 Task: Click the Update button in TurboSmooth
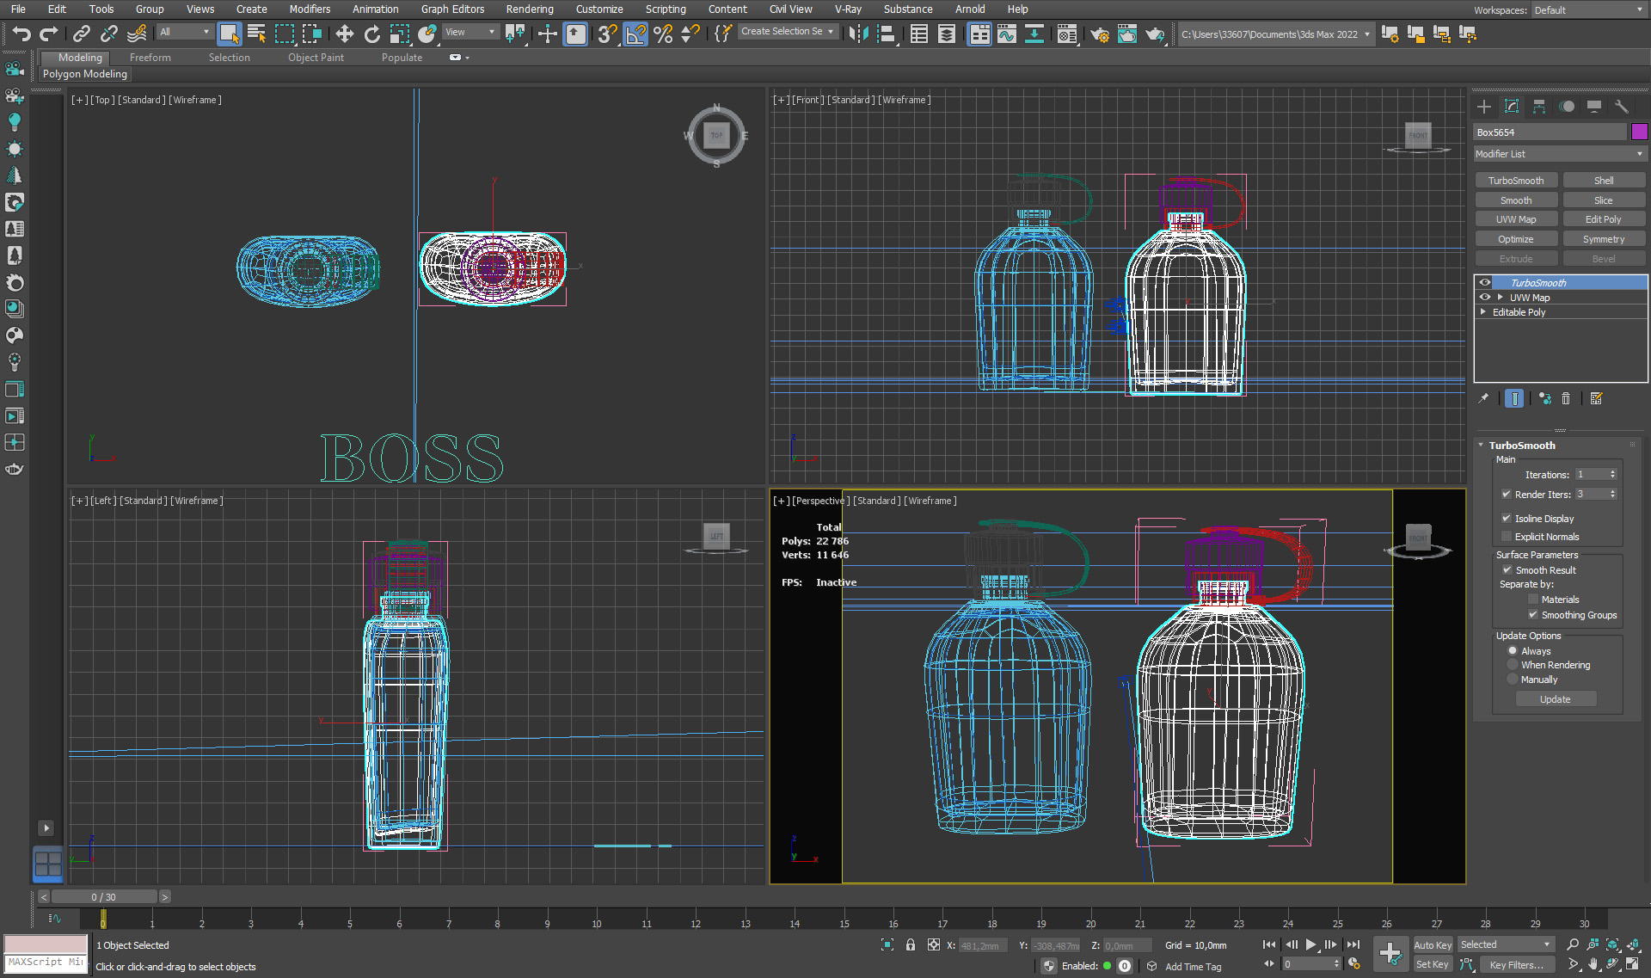[1555, 699]
